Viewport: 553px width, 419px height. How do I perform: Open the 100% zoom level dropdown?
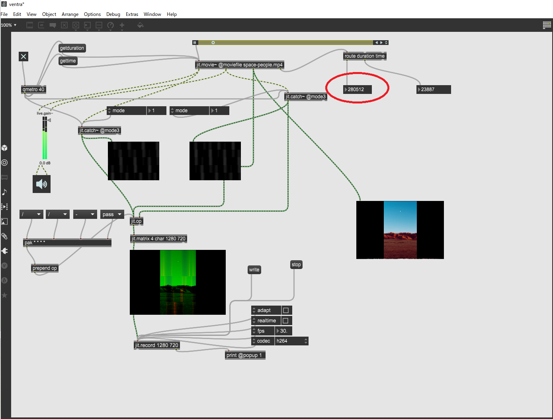tap(9, 25)
